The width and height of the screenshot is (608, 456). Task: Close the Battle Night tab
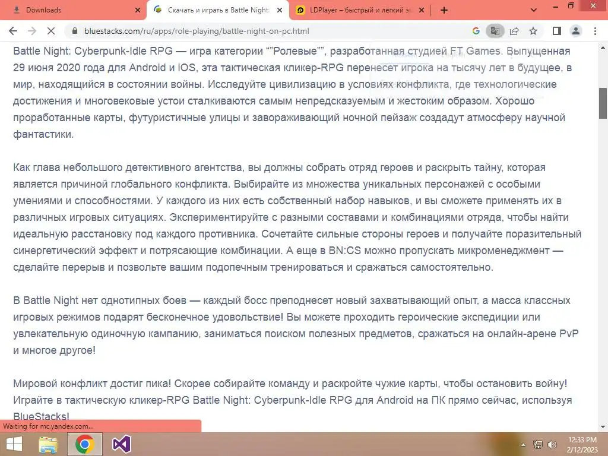tap(280, 11)
